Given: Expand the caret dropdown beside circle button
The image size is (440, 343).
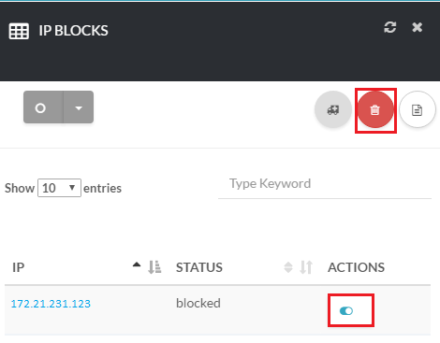Looking at the screenshot, I should point(79,107).
